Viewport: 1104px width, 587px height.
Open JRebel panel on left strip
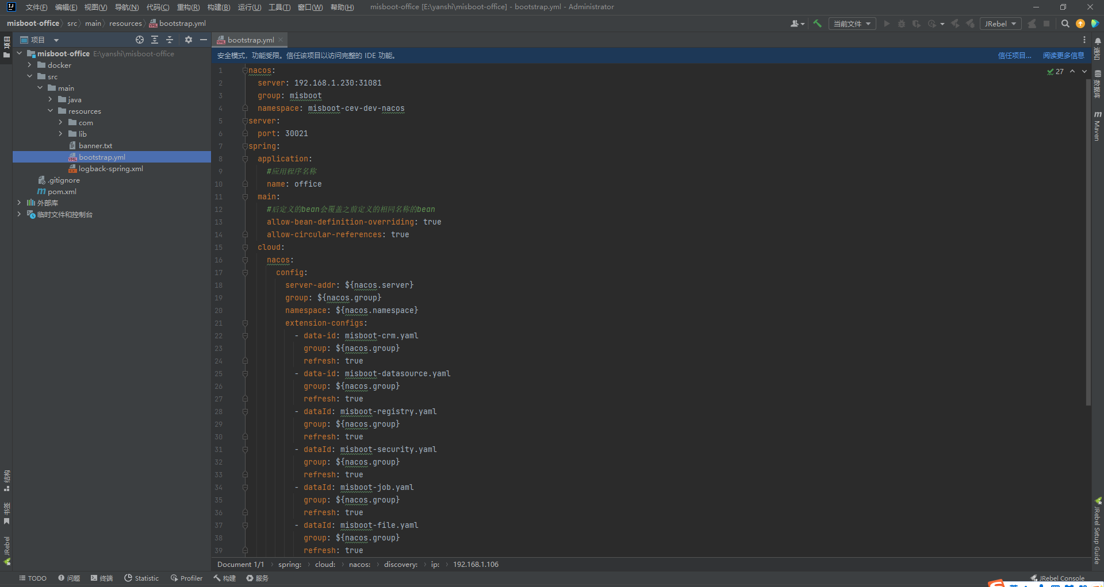point(7,551)
